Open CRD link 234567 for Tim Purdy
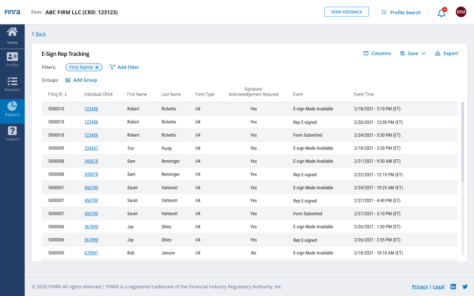This screenshot has width=474, height=296. pyautogui.click(x=91, y=148)
